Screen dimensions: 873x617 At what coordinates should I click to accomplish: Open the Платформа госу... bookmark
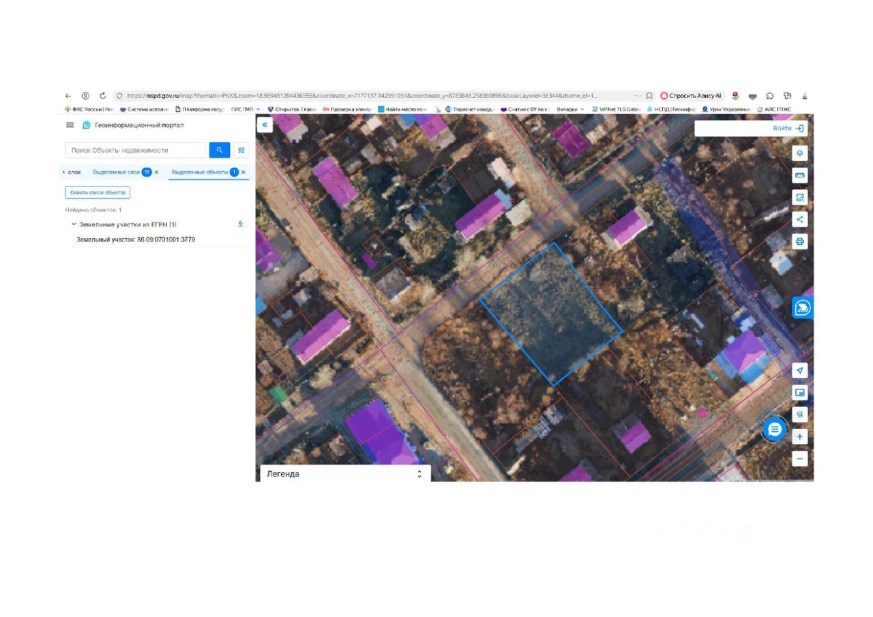(x=199, y=109)
